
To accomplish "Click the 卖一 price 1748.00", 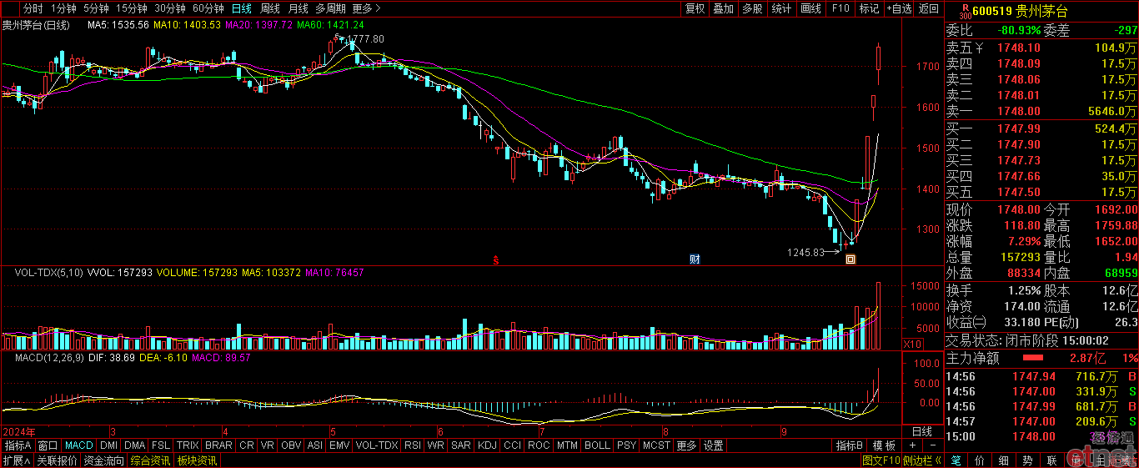I will point(1019,111).
